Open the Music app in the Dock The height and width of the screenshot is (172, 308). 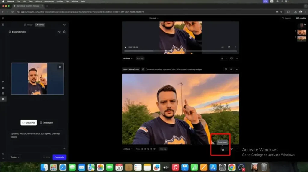175,167
